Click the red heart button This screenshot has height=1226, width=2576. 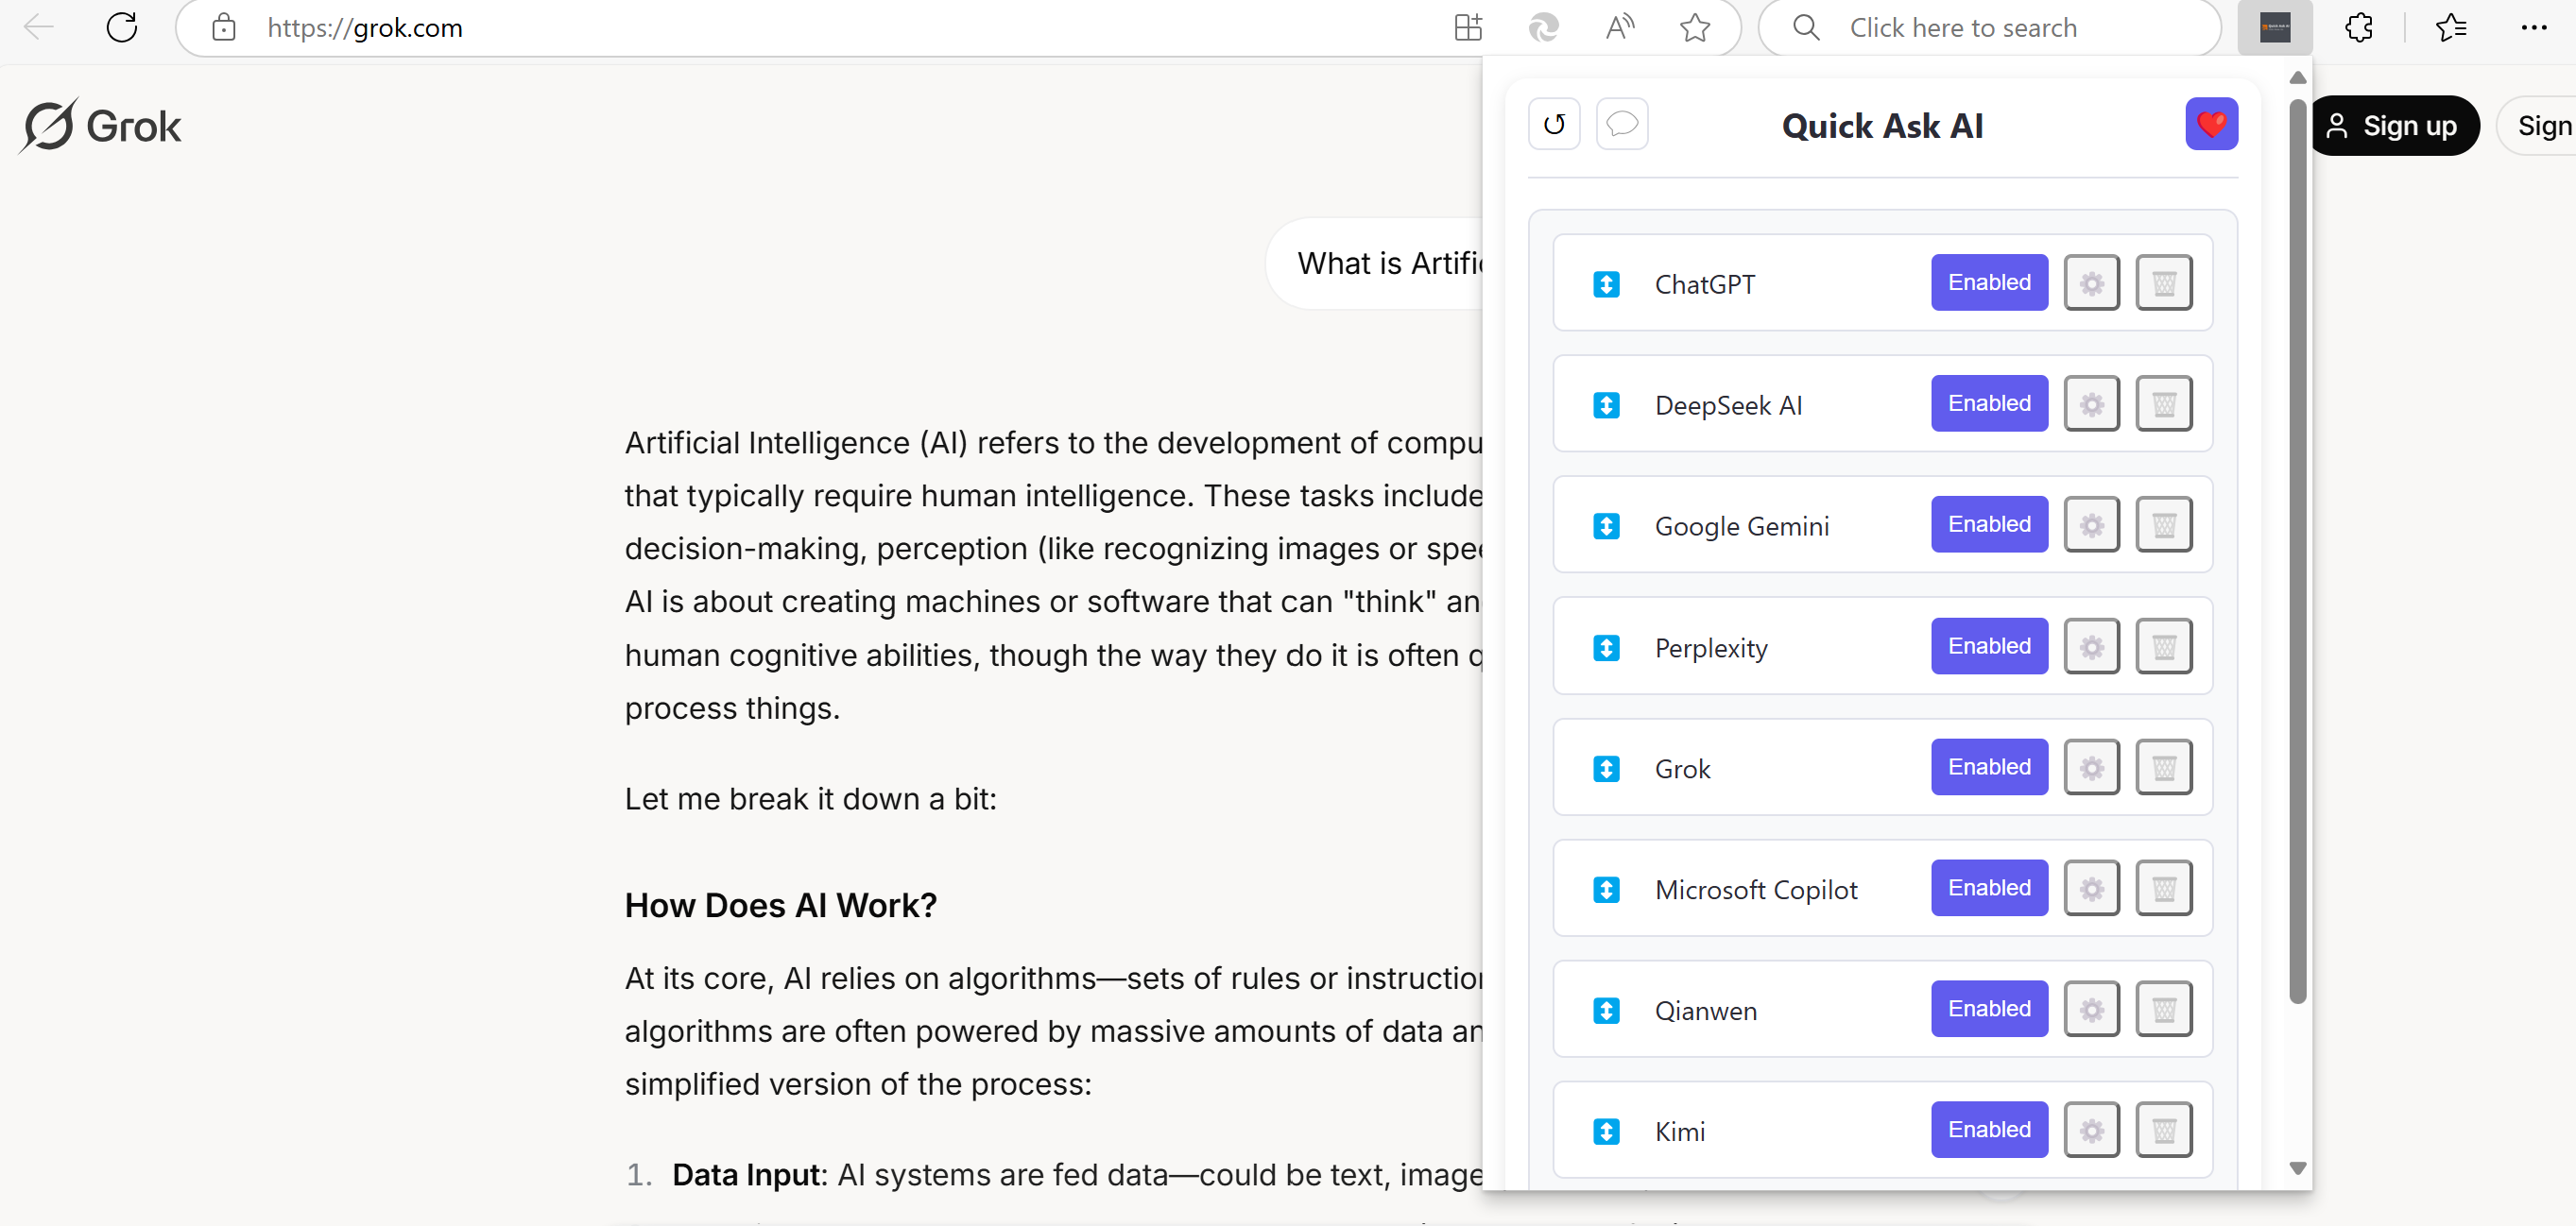click(x=2212, y=124)
